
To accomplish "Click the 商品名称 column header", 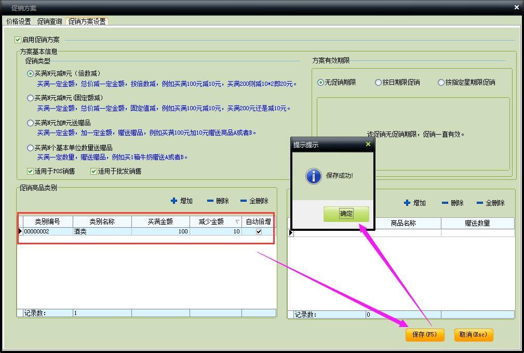I will [x=404, y=223].
